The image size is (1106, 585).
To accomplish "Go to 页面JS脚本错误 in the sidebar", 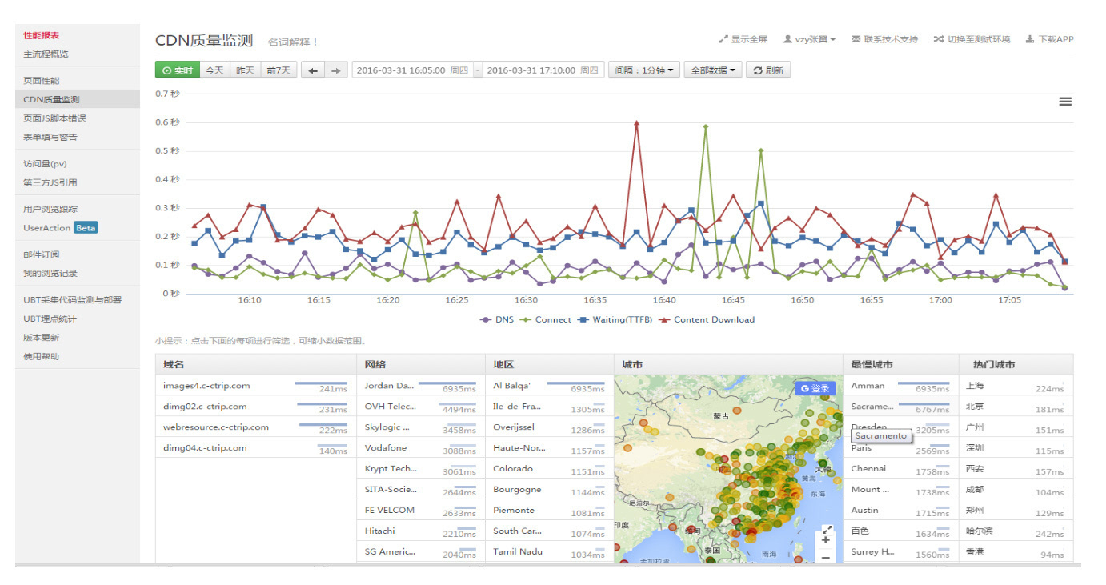I will 54,118.
